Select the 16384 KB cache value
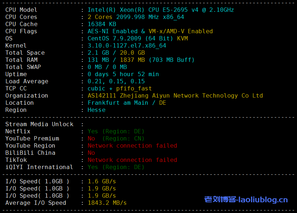Screen dimensions: 297x213 [x=102, y=24]
